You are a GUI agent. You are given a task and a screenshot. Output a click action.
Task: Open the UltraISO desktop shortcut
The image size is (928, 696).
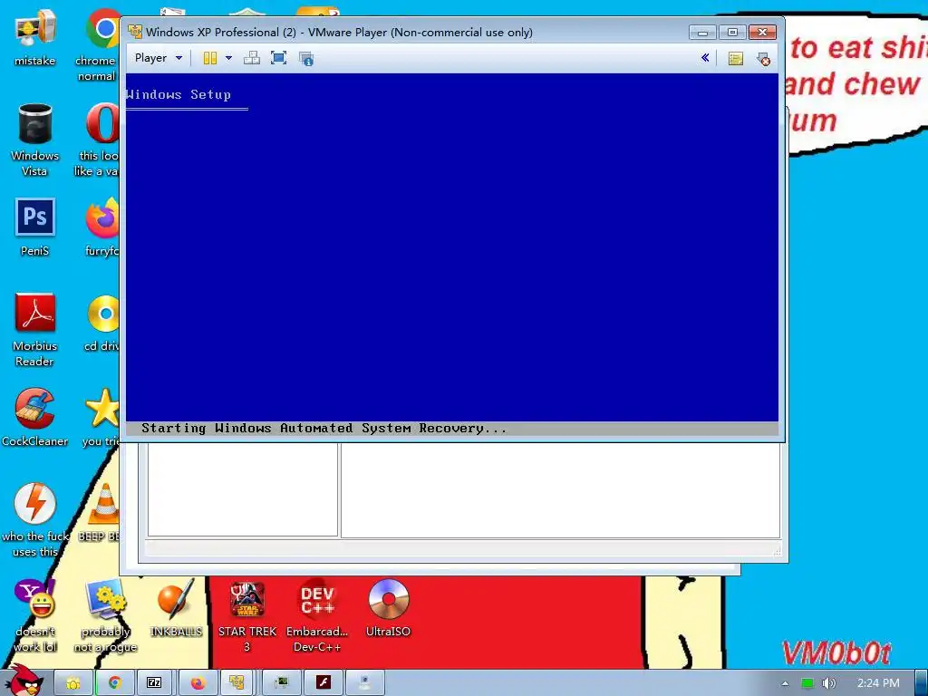click(x=388, y=608)
